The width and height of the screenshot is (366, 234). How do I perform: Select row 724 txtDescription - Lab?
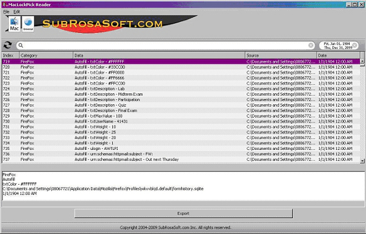pos(181,89)
